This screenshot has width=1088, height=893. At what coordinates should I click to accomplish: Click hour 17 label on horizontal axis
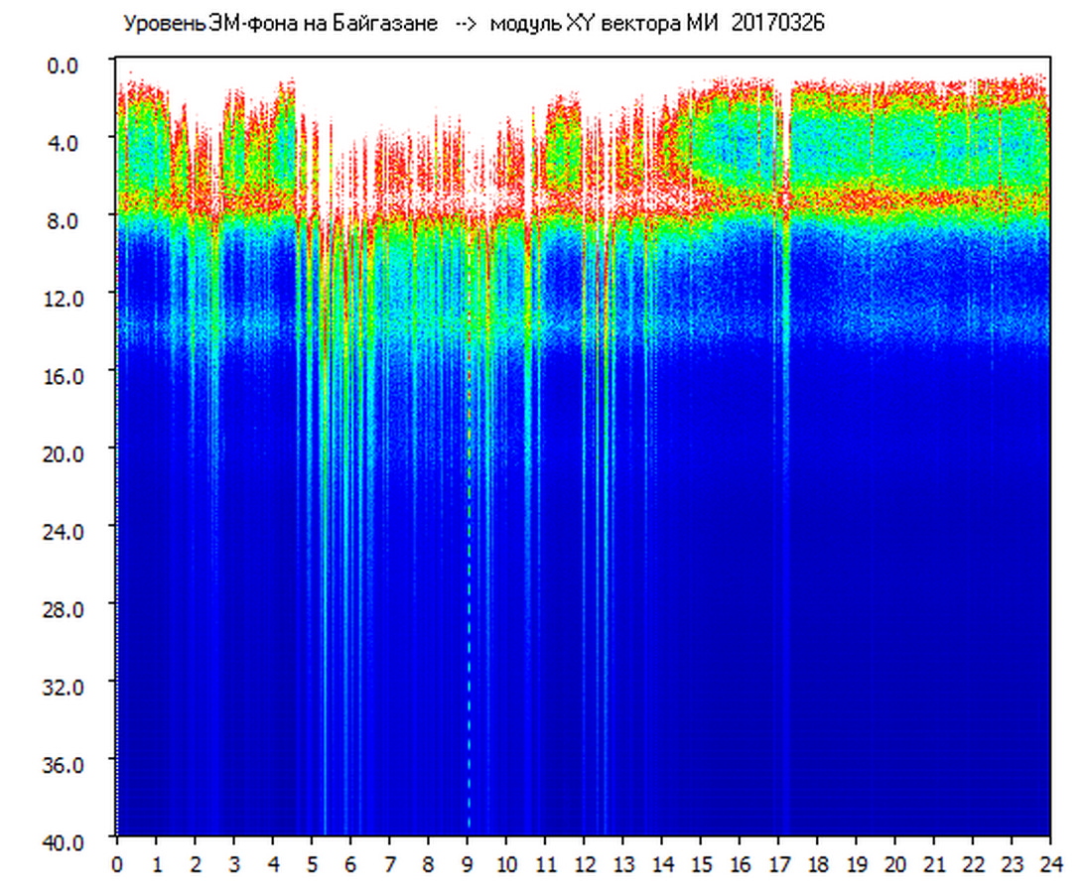(x=779, y=864)
